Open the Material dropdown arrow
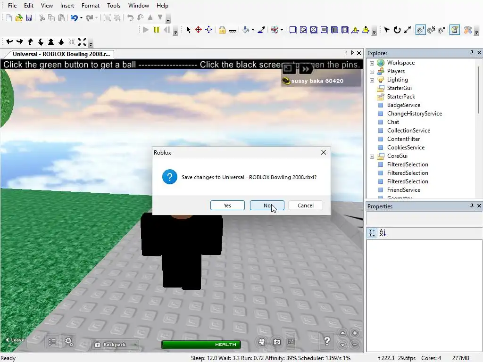Image resolution: width=483 pixels, height=362 pixels. tap(282, 30)
